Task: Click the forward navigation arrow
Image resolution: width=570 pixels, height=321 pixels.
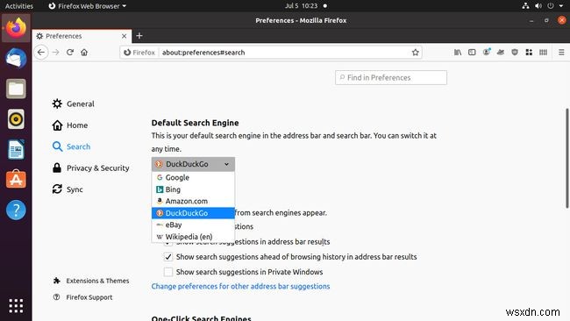Action: coord(55,53)
